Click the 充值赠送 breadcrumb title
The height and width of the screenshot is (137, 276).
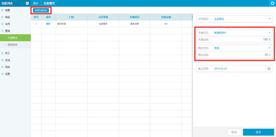point(49,3)
